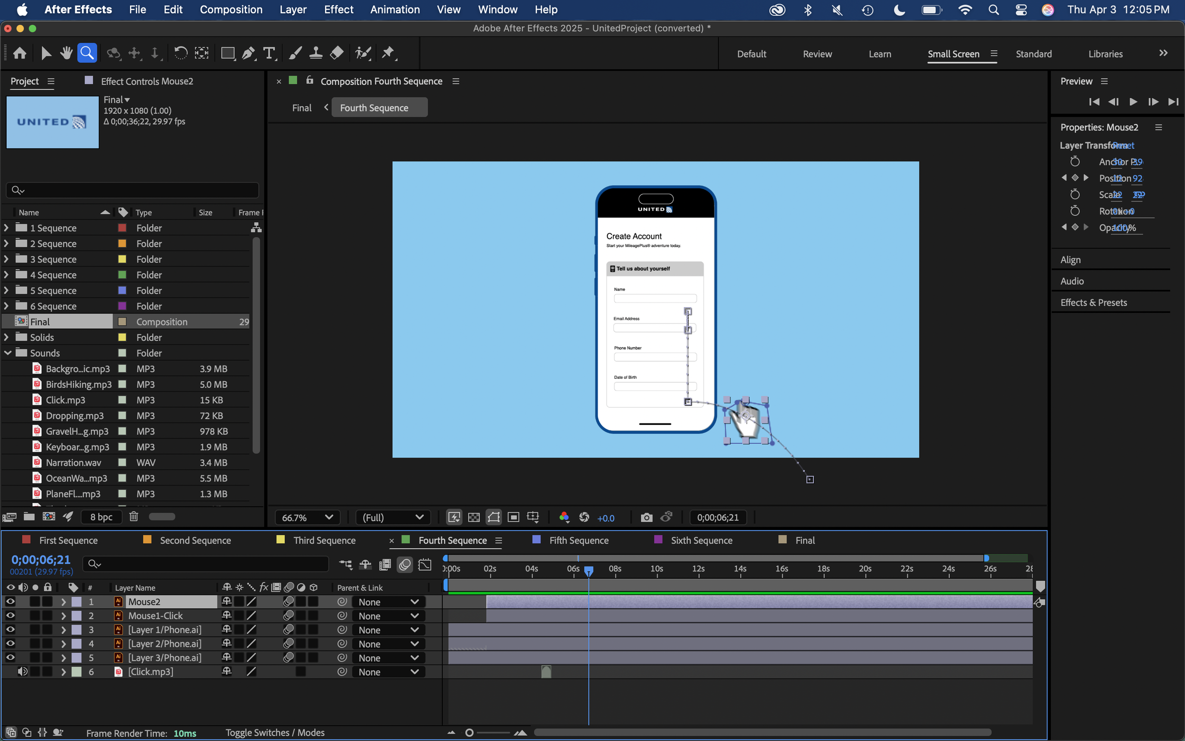Screen dimensions: 1185x741
Task: Switch to the Standard workspace
Action: click(x=1033, y=54)
